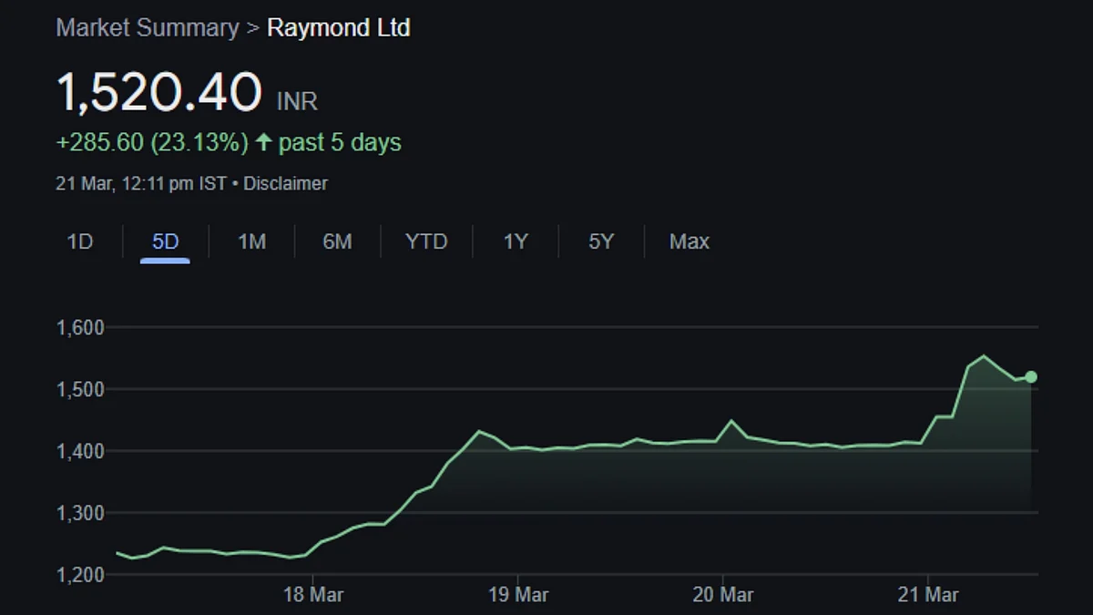Switch to the 1M chart range

click(x=251, y=241)
